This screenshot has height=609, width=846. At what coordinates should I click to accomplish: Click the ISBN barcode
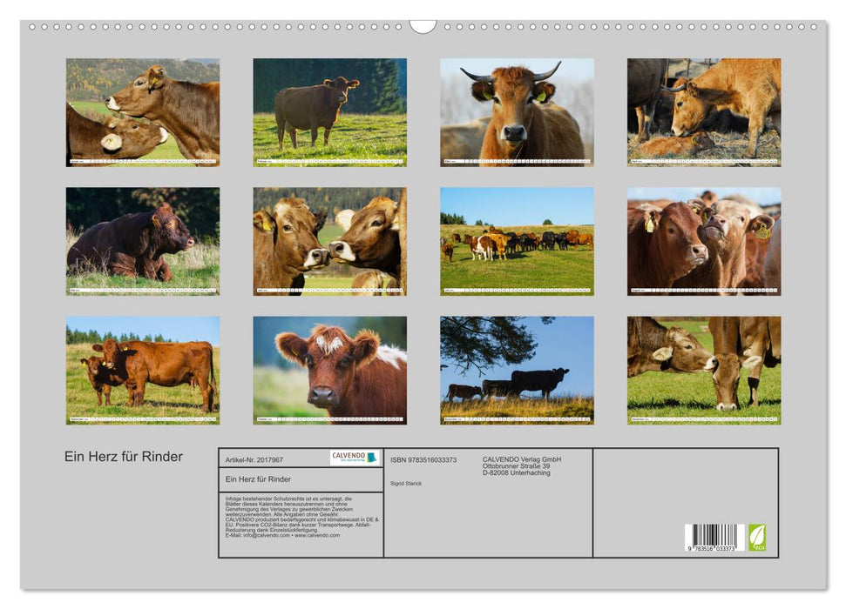click(x=714, y=538)
